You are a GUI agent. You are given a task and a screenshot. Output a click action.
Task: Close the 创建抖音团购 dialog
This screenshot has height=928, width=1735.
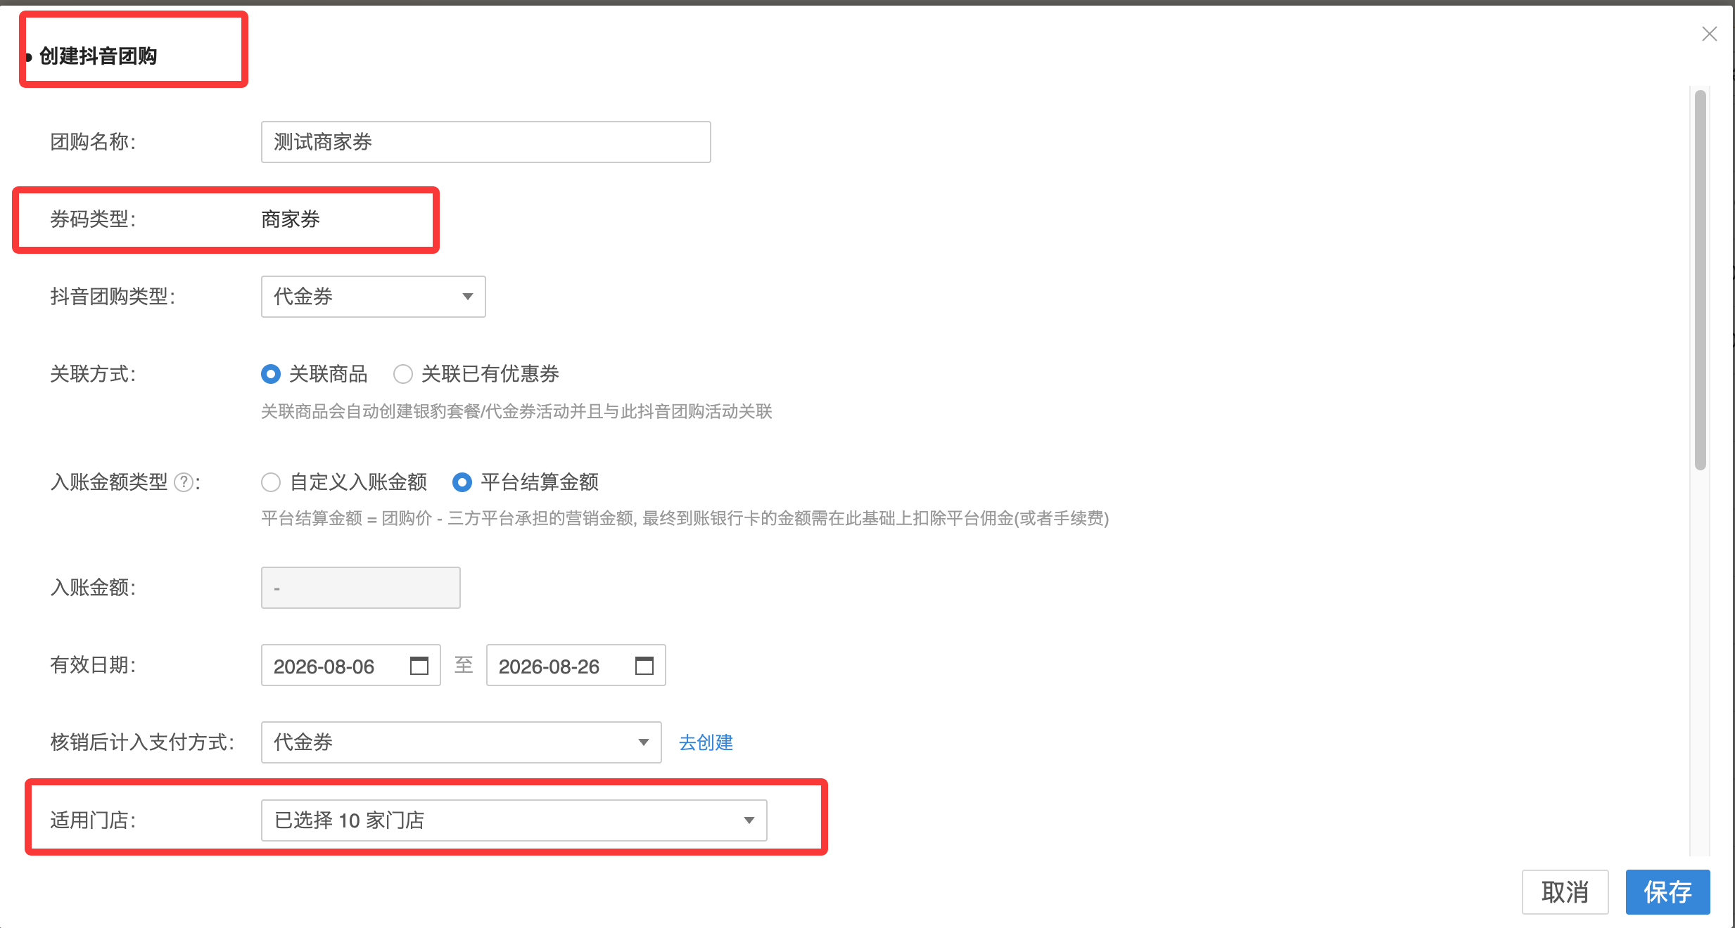point(1709,34)
